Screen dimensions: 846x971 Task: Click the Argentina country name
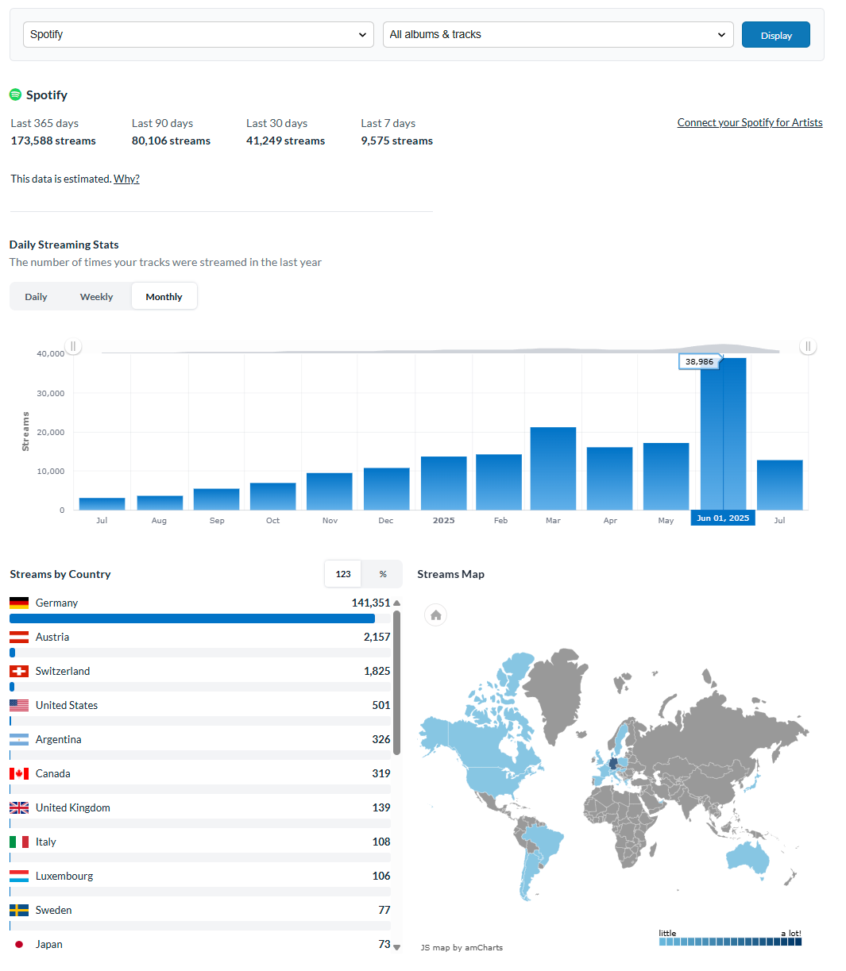coord(59,739)
